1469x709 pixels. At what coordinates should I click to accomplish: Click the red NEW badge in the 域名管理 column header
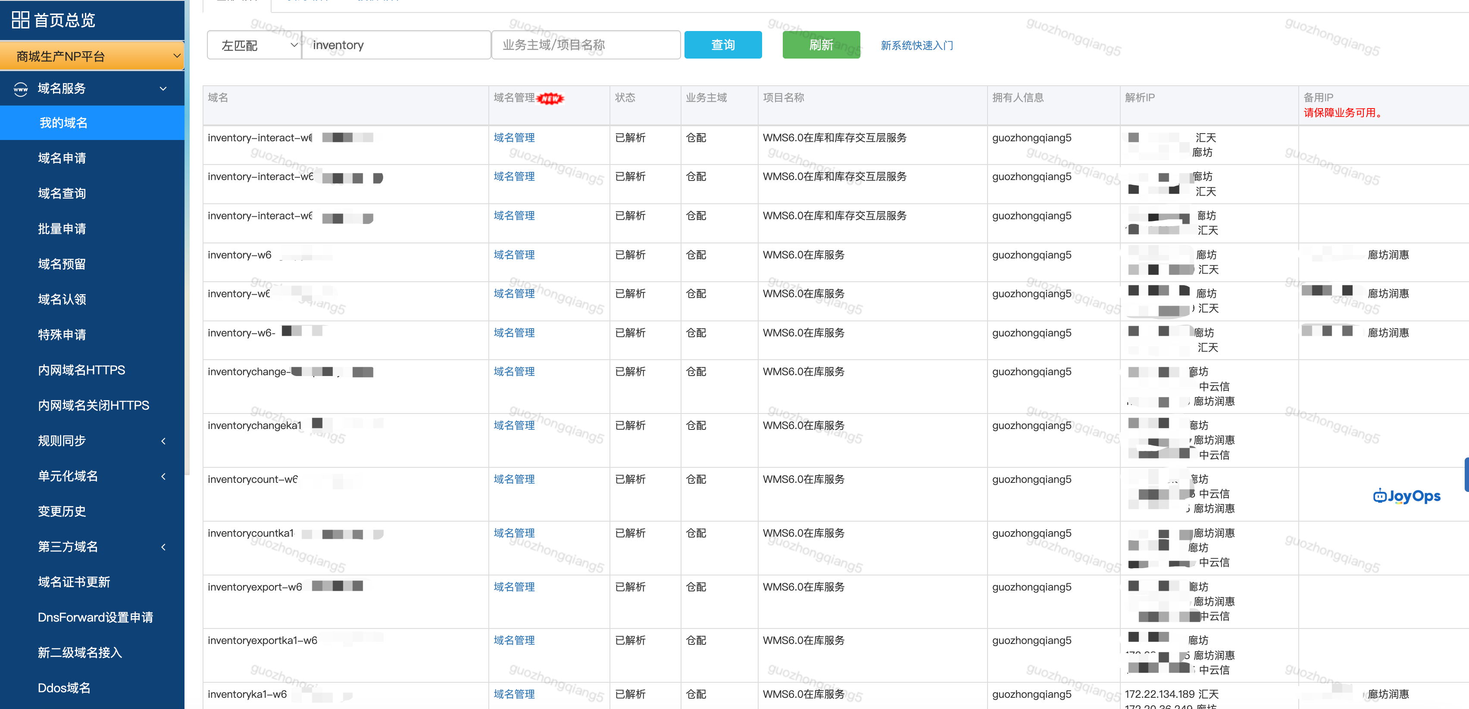(x=550, y=99)
